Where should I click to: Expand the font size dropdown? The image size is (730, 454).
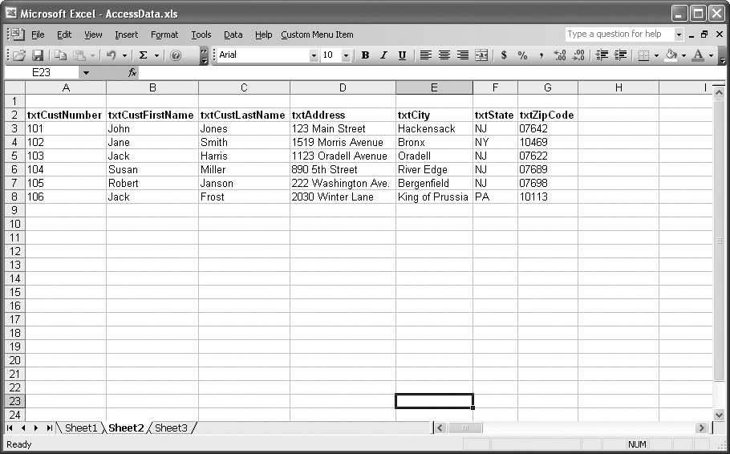click(346, 55)
